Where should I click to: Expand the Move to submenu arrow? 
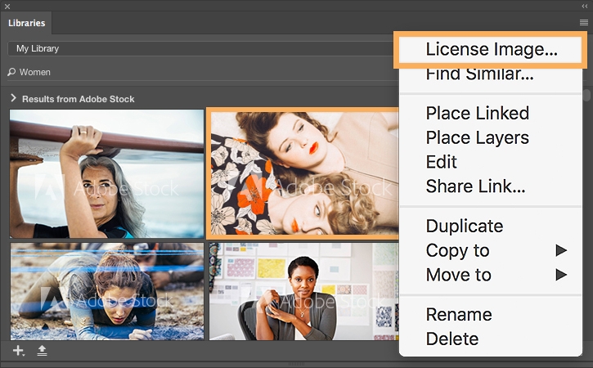[561, 275]
